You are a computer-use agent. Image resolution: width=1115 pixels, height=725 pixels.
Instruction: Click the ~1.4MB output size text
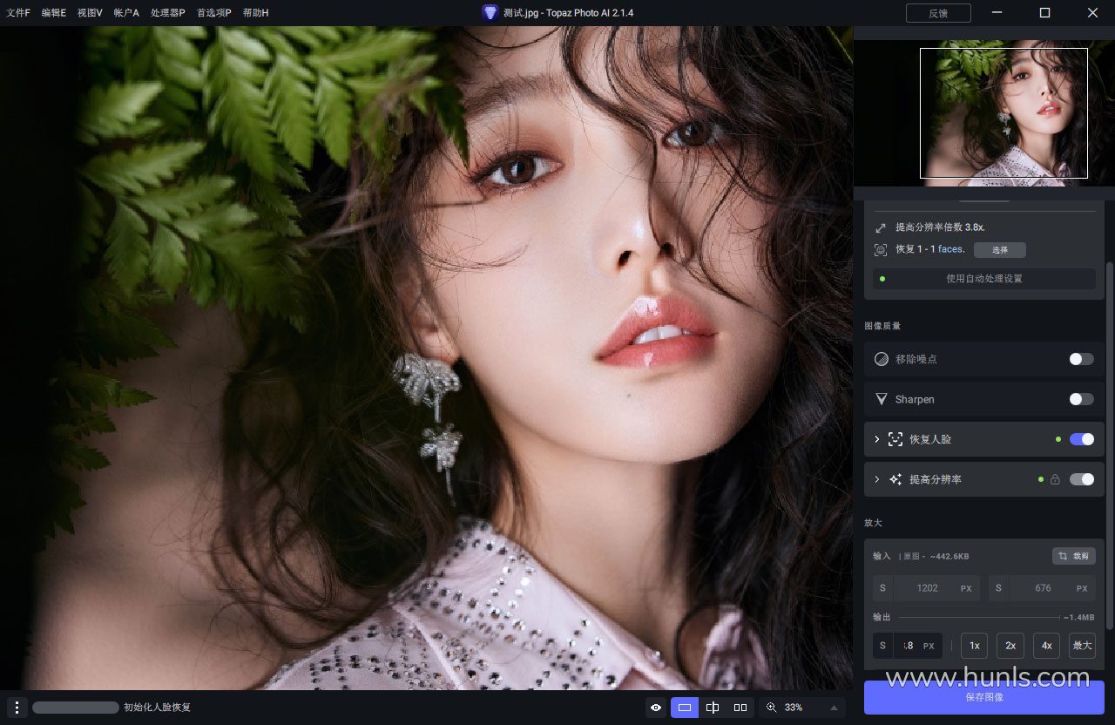(x=1078, y=617)
